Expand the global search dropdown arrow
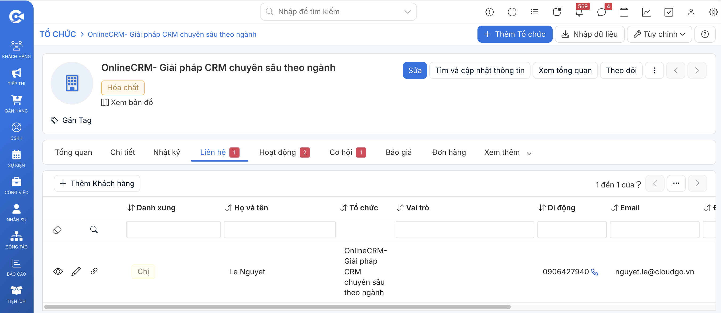Screen dimensions: 721x313 coord(407,12)
